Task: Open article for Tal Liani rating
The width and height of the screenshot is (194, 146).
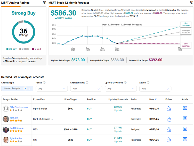Action: (185, 119)
